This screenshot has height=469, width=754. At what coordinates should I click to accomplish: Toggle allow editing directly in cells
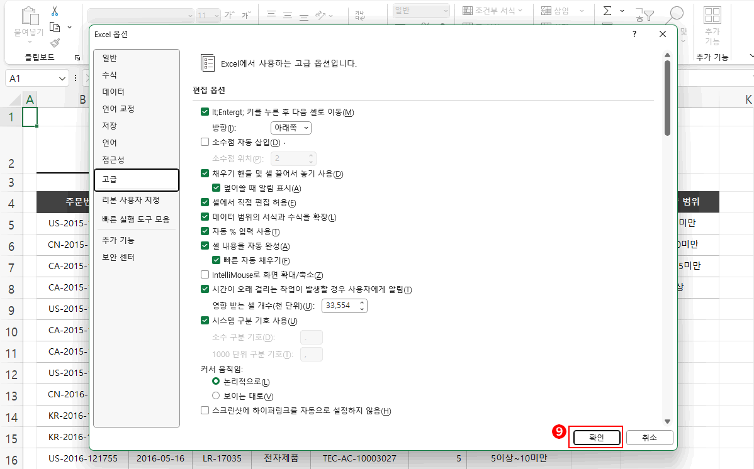(x=205, y=202)
